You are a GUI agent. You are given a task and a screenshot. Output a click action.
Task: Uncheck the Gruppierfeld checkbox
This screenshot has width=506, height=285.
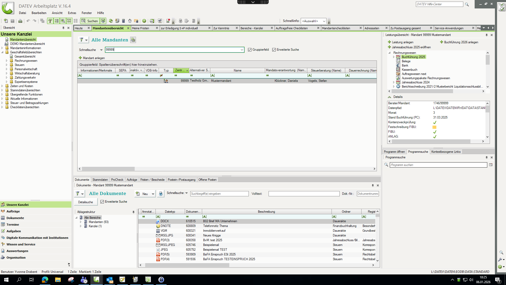click(250, 50)
